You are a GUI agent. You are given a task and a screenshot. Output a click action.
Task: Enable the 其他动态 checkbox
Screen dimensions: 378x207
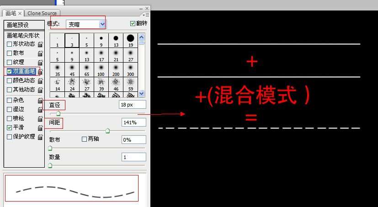10,90
